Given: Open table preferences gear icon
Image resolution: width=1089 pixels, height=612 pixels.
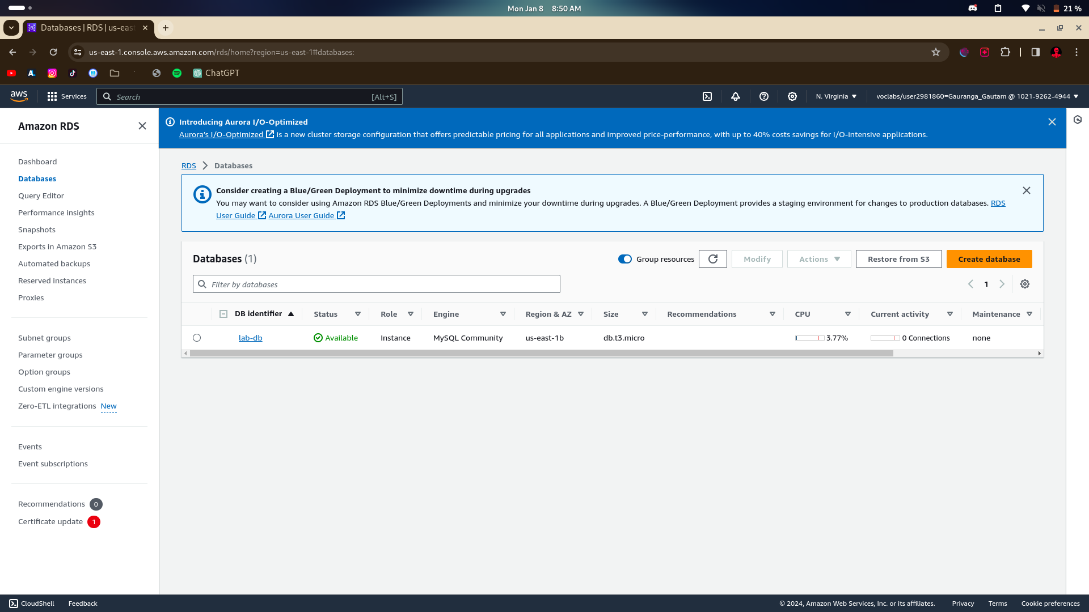Looking at the screenshot, I should [1025, 284].
